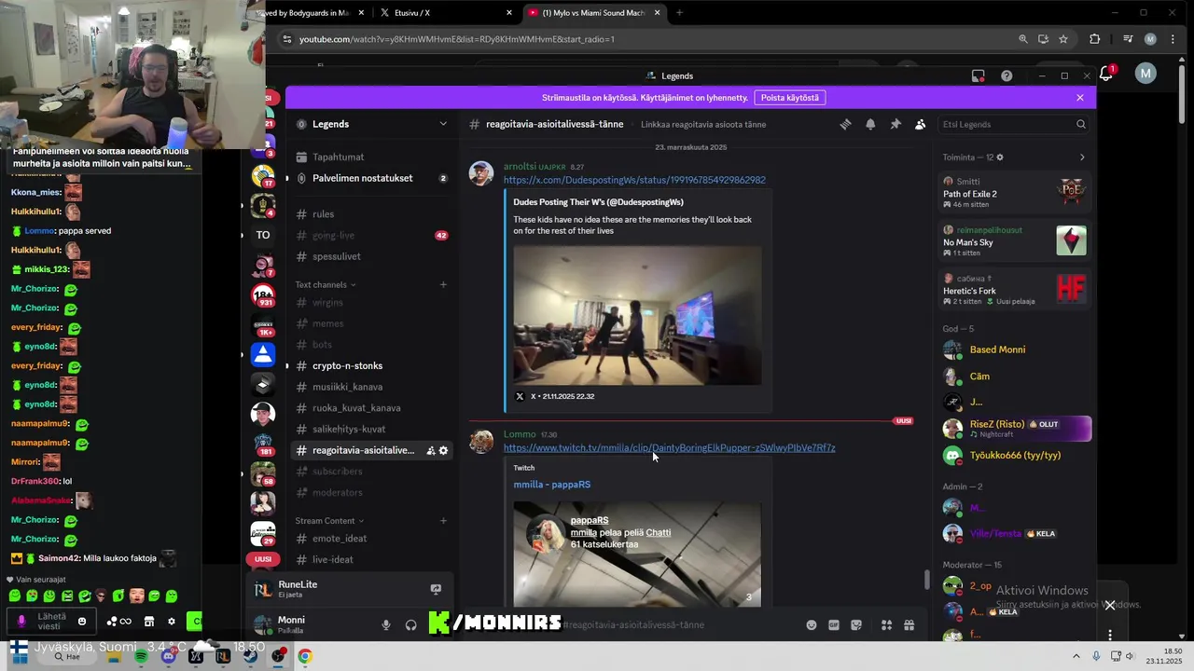This screenshot has width=1194, height=671.
Task: Add channel plus beside Stream Content
Action: point(443,521)
